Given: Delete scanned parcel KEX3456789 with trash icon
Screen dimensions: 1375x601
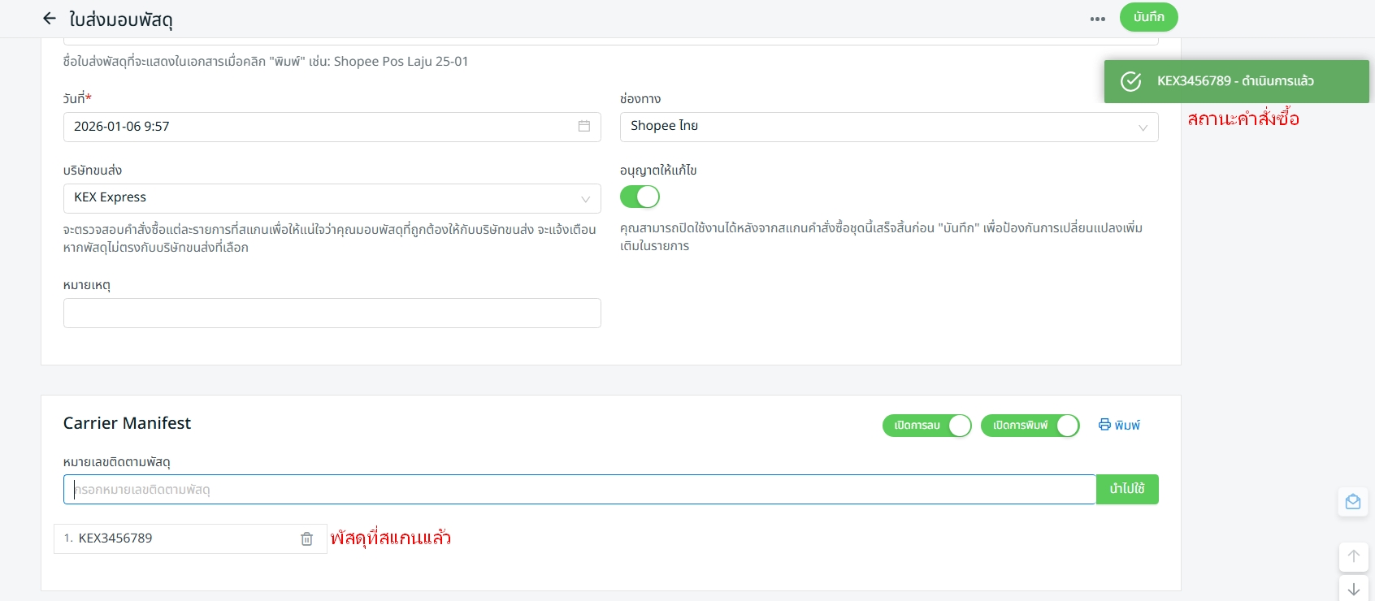Looking at the screenshot, I should point(306,538).
